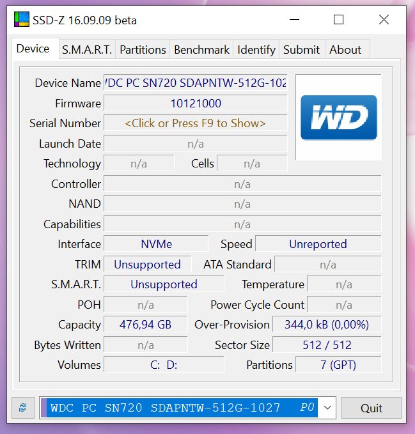The image size is (415, 434).
Task: Switch to the S.M.A.R.T. tab
Action: pos(86,49)
